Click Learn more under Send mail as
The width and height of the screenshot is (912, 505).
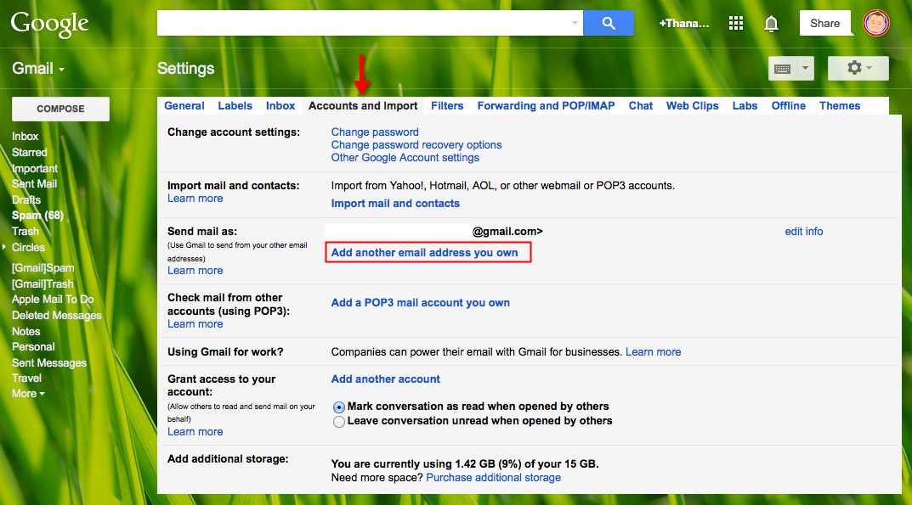(195, 271)
